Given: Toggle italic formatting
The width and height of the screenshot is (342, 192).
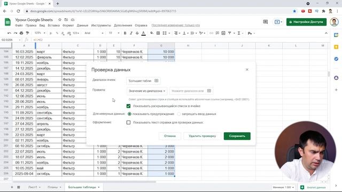Looking at the screenshot, I should (x=131, y=33).
